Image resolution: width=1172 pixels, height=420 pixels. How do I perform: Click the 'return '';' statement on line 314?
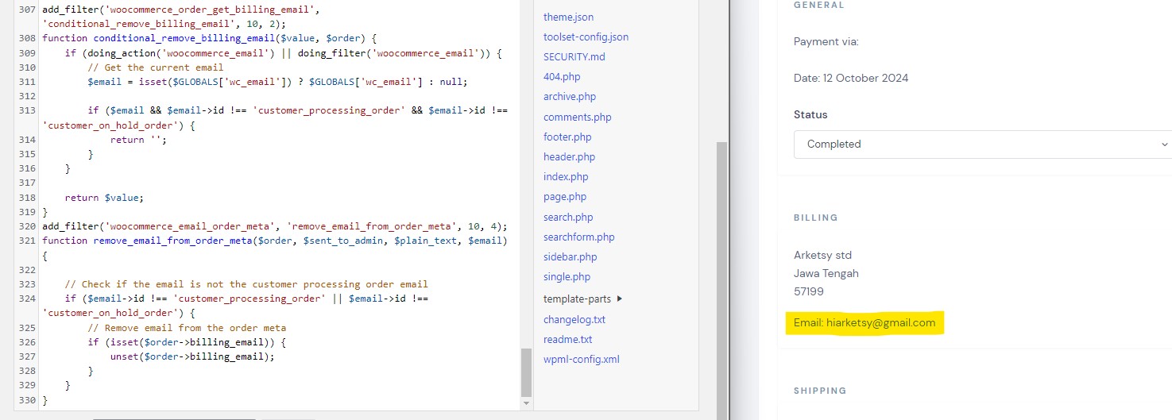pos(139,140)
